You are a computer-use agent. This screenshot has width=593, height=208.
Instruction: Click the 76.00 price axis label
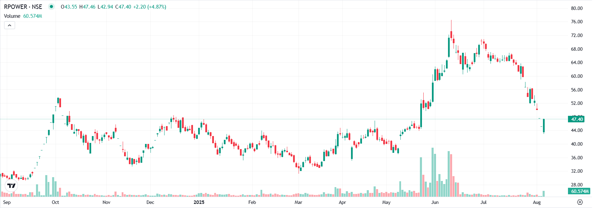[x=577, y=22]
